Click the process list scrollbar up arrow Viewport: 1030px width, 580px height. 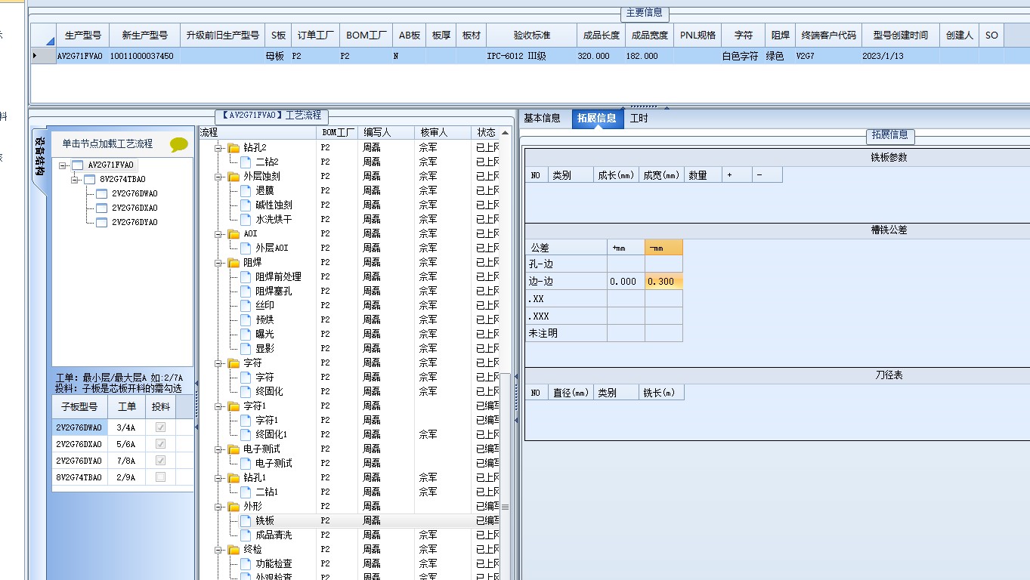pyautogui.click(x=506, y=133)
